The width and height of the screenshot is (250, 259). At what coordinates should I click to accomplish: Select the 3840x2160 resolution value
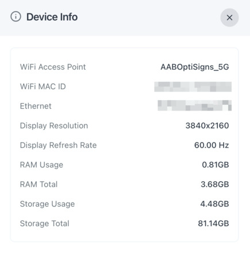[207, 125]
